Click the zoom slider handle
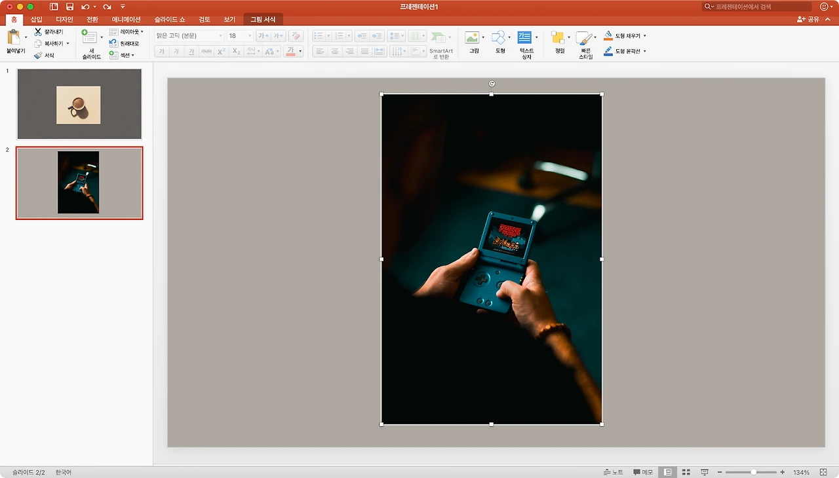The width and height of the screenshot is (839, 478). [754, 472]
